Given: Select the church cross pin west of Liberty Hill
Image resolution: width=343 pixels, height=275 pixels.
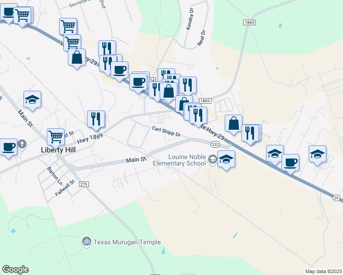Looking at the screenshot, I should point(22,144).
